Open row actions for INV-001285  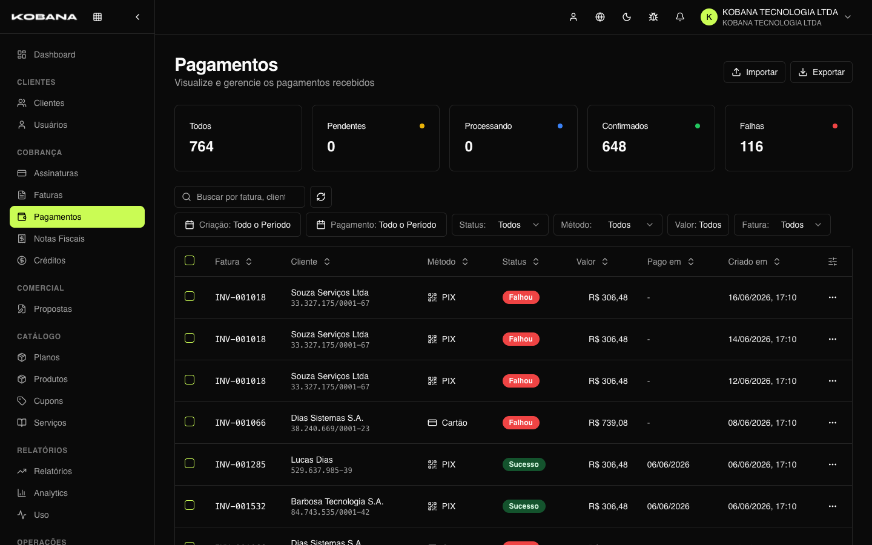click(833, 464)
